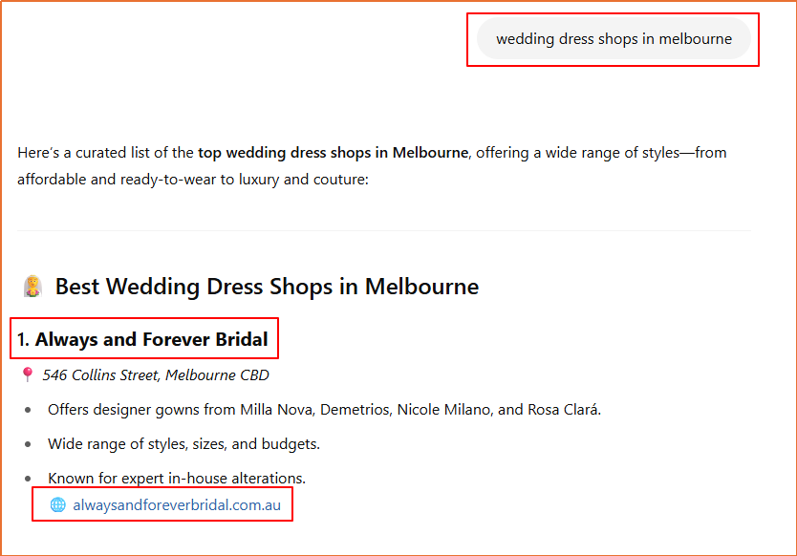This screenshot has width=797, height=556.
Task: Click the address "546 Collins Street, Melbourne CBD"
Action: (156, 375)
